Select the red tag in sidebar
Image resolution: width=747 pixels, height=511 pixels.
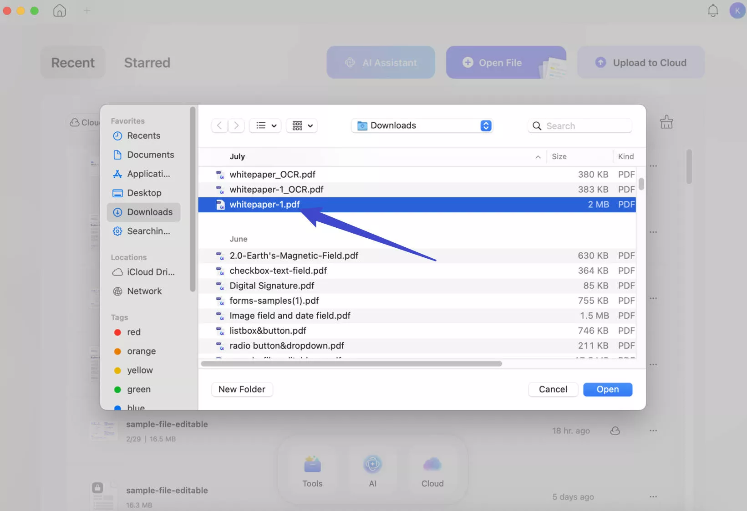(133, 332)
